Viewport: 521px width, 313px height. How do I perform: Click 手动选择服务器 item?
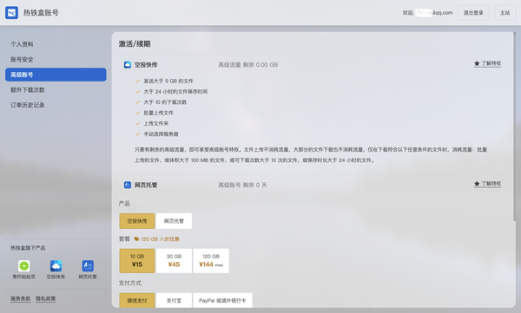[x=161, y=134]
